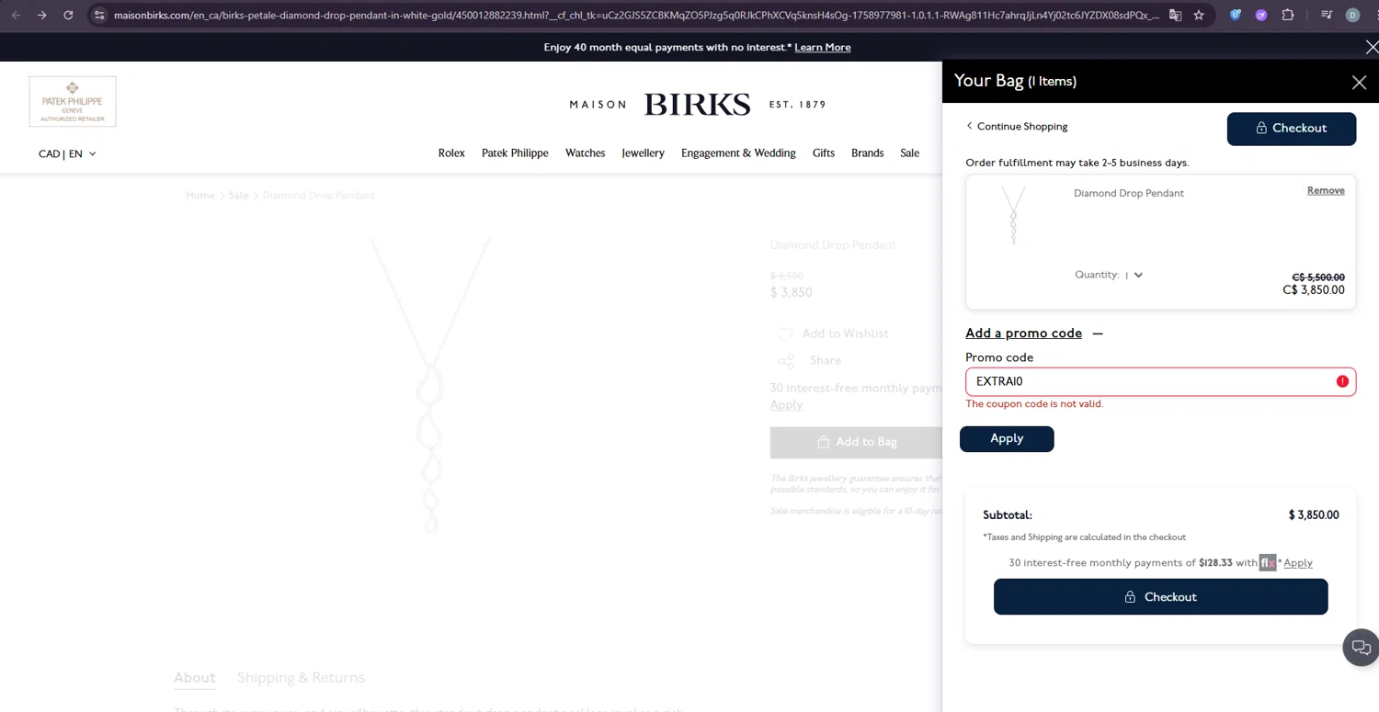
Task: Click the share icon on product page
Action: pos(785,361)
